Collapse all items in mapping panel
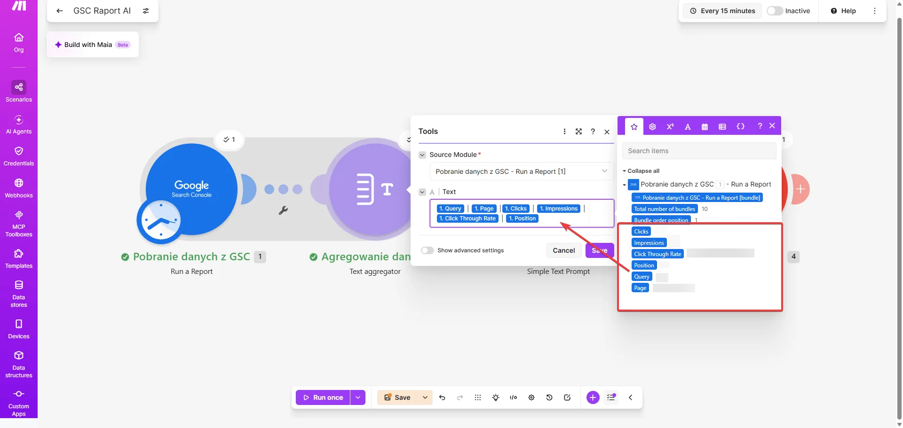 (641, 171)
